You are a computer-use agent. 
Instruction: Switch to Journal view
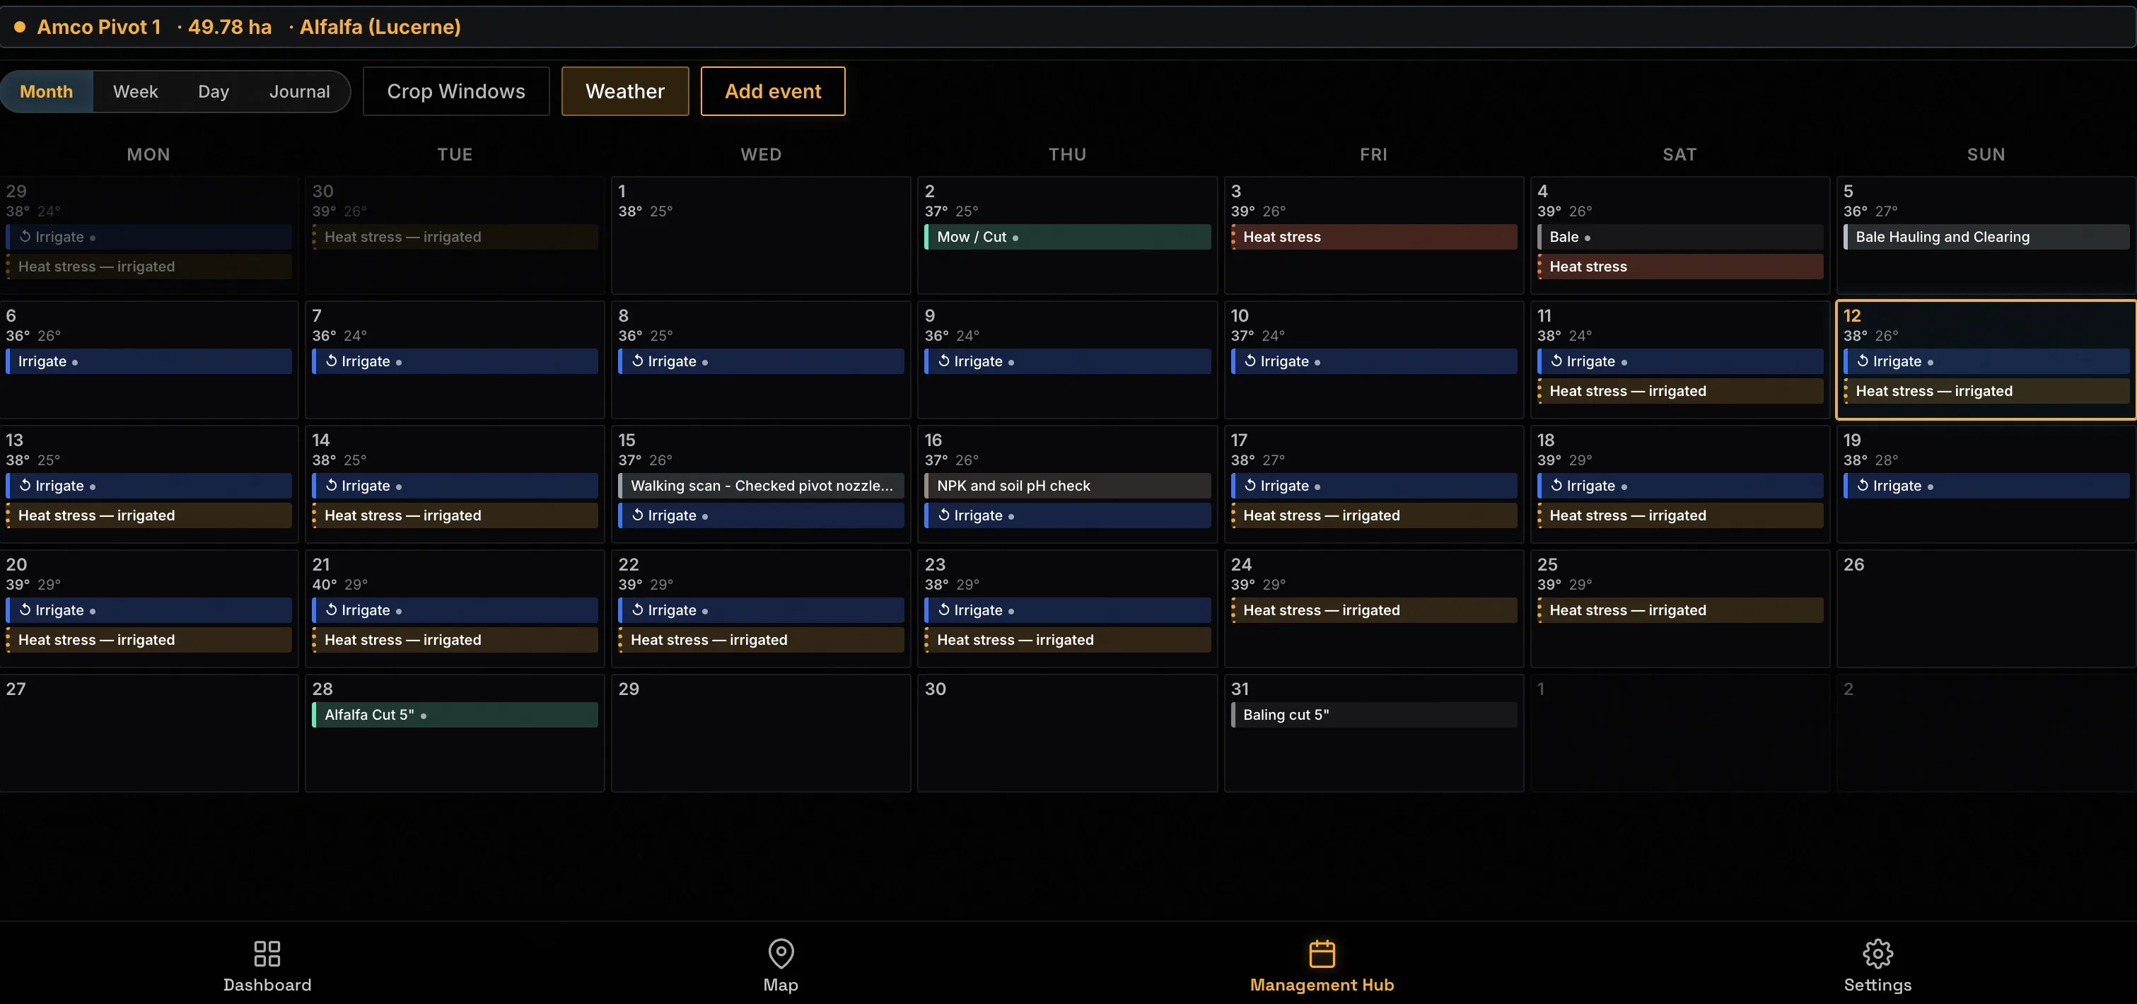(300, 91)
